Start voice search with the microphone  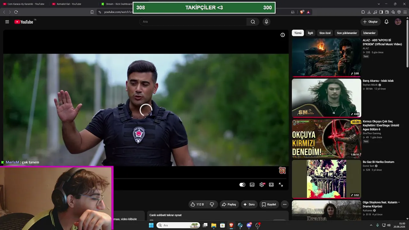click(266, 22)
